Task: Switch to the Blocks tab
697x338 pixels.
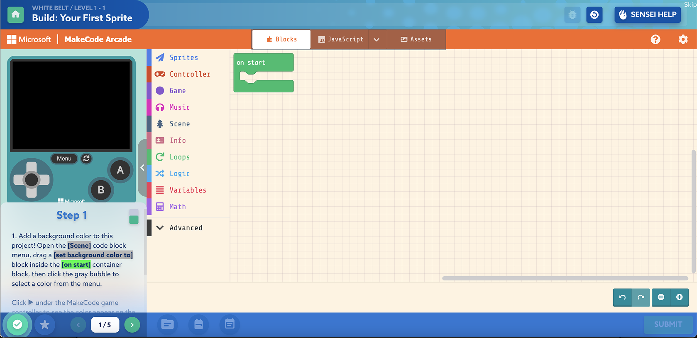Action: pos(281,39)
